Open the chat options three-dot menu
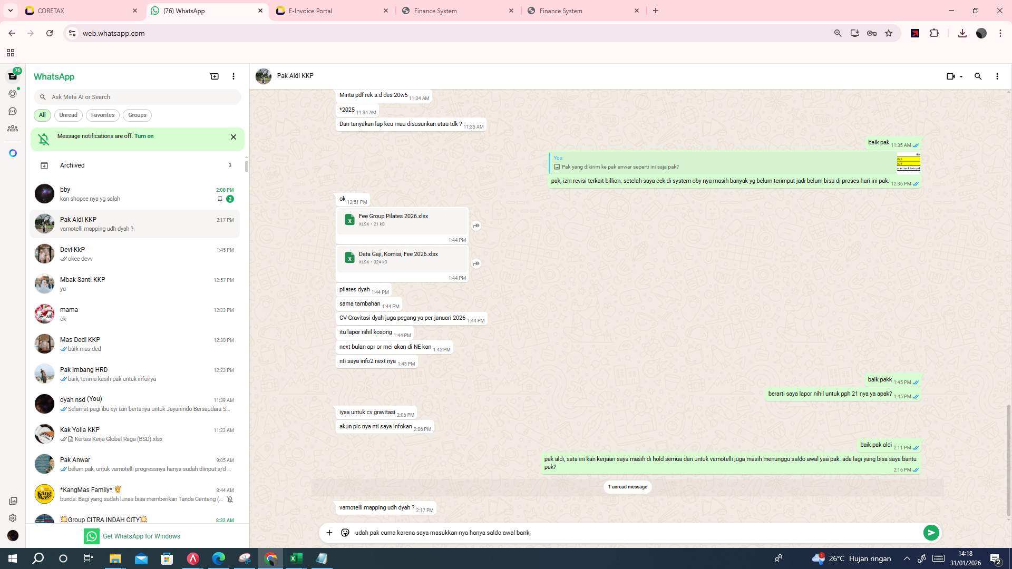Image resolution: width=1012 pixels, height=569 pixels. pos(997,76)
